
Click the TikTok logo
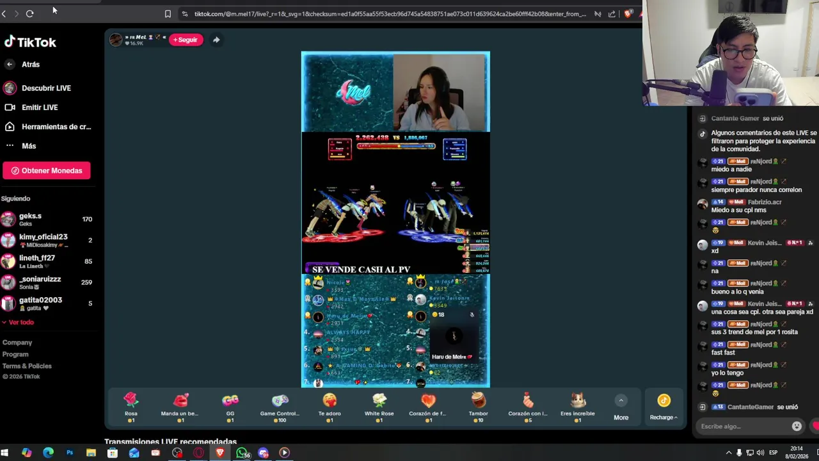tap(30, 42)
